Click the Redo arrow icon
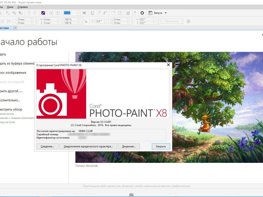The height and width of the screenshot is (197, 263). (x=35, y=13)
